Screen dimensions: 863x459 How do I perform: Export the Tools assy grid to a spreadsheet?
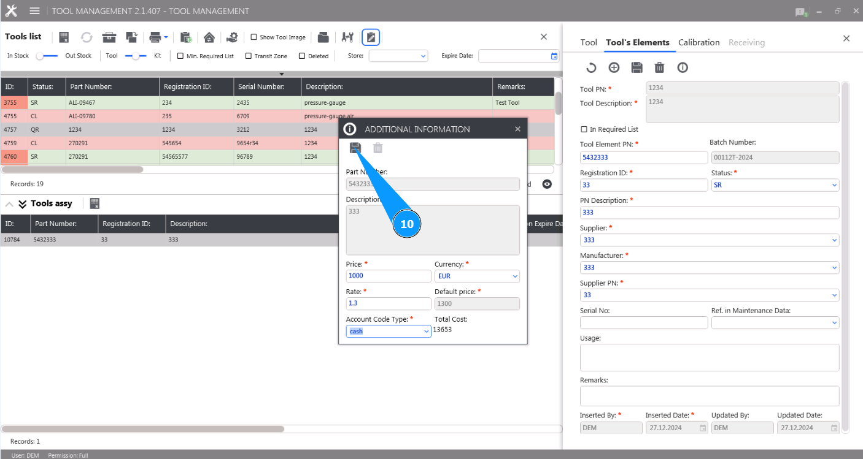[95, 203]
